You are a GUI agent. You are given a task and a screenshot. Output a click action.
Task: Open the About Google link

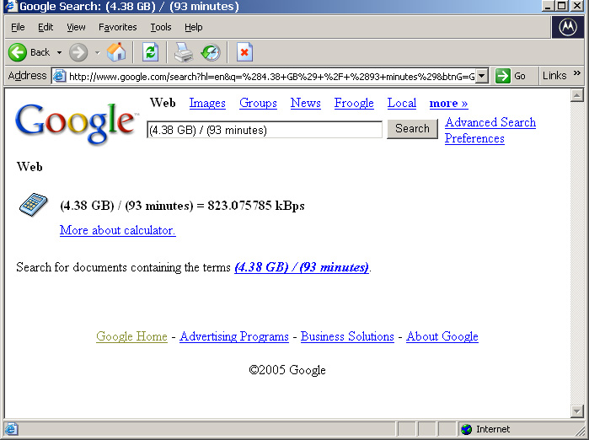coord(442,336)
